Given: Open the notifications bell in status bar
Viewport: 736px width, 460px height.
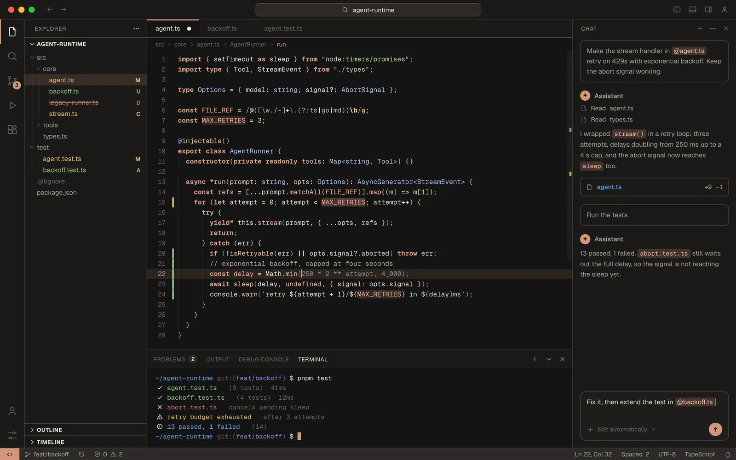Looking at the screenshot, I should 728,454.
